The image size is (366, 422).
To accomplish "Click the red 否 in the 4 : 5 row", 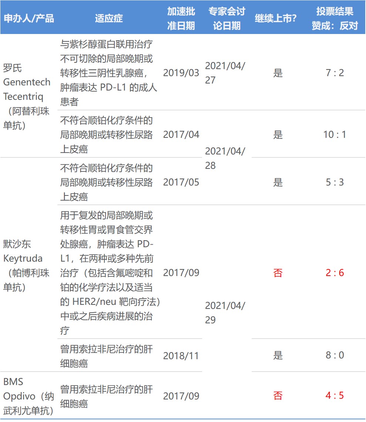I will pos(278,395).
